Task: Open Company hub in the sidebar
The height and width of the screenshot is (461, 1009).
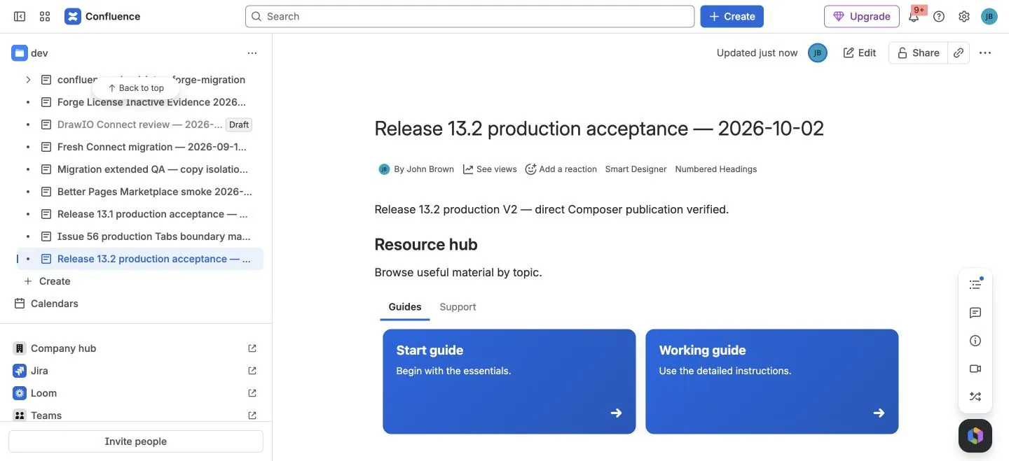Action: tap(63, 348)
